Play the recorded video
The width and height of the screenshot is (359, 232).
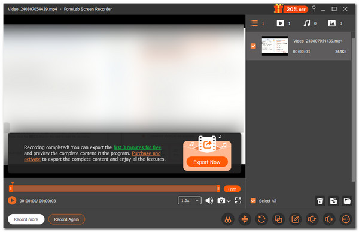(x=12, y=201)
